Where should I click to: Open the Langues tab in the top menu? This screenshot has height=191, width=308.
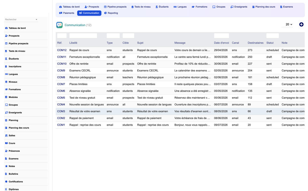[180, 7]
